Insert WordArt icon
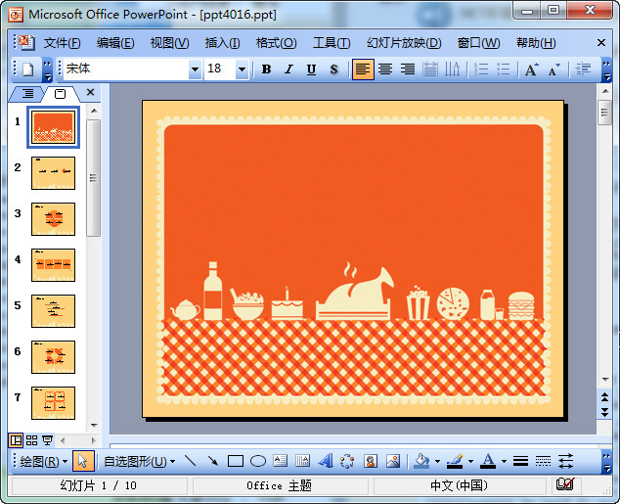The height and width of the screenshot is (504, 620). click(x=326, y=461)
